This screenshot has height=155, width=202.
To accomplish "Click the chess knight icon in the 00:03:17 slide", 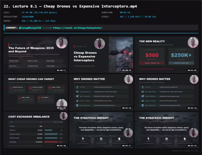I will click(x=119, y=139).
